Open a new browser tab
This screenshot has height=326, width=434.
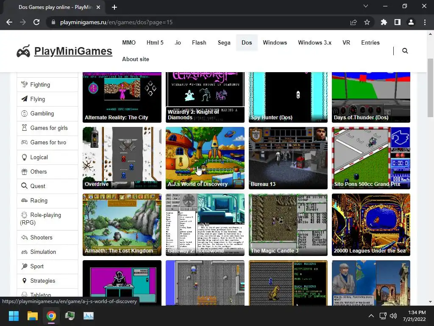[114, 7]
